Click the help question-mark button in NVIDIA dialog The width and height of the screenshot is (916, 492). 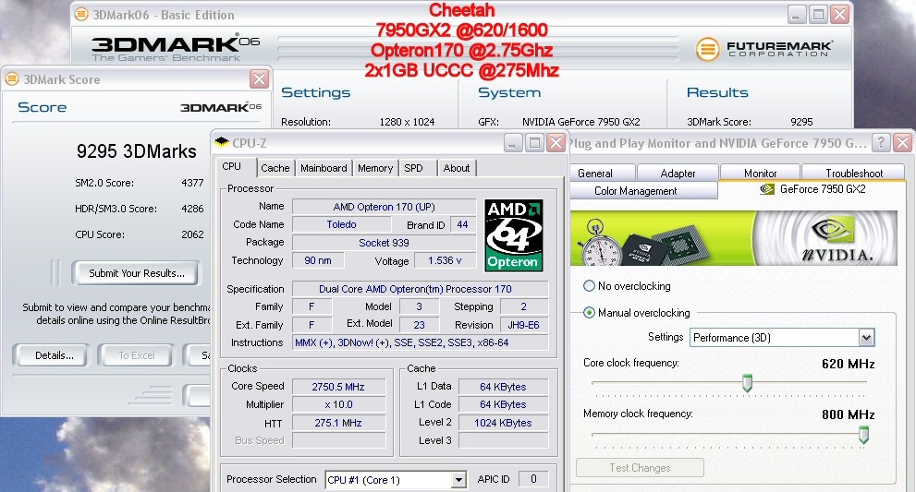coord(880,142)
